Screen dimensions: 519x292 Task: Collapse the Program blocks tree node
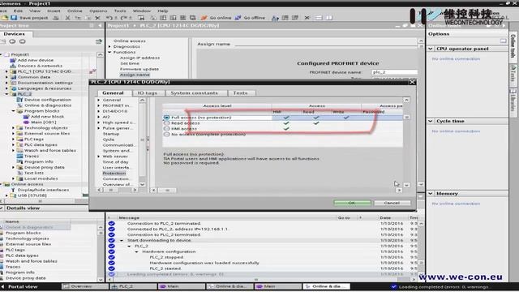(x=14, y=111)
